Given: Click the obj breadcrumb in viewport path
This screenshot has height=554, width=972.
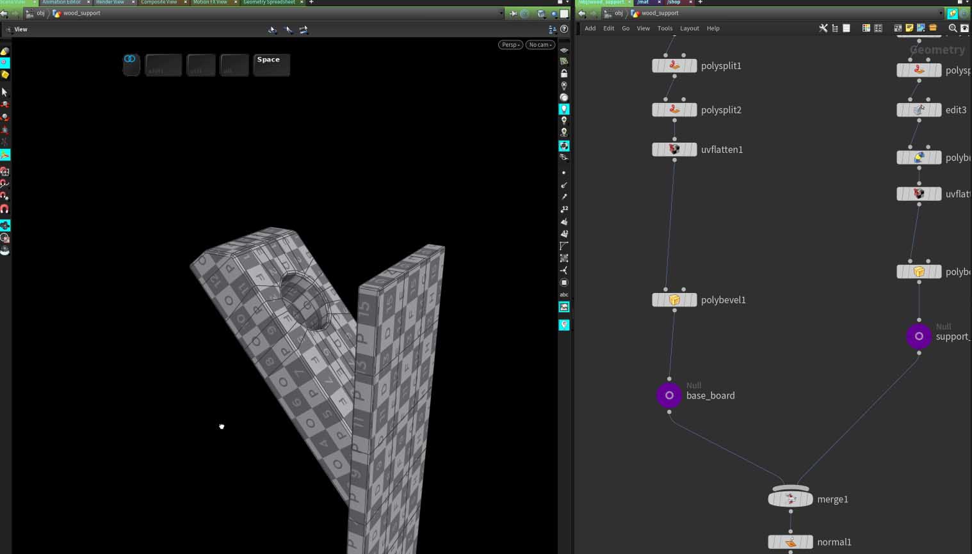Looking at the screenshot, I should [x=40, y=13].
